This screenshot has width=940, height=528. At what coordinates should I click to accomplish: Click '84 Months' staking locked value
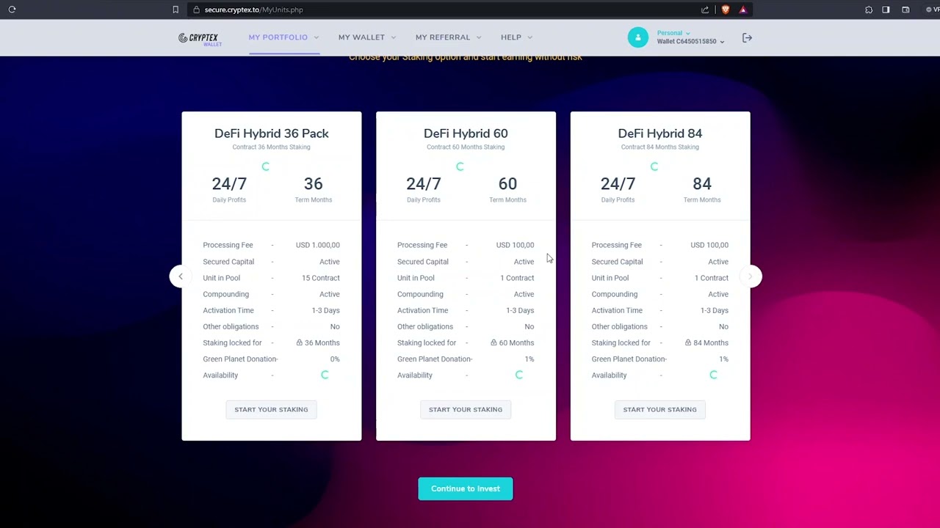tap(711, 342)
